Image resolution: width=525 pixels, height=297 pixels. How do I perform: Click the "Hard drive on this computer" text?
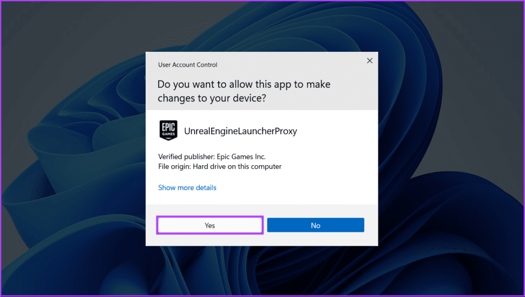(x=238, y=167)
